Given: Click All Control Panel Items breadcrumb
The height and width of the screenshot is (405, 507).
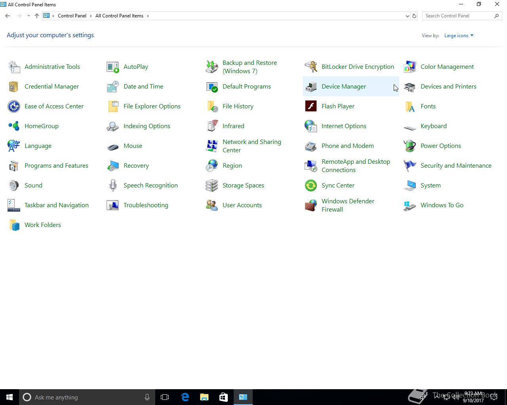Looking at the screenshot, I should pos(119,16).
